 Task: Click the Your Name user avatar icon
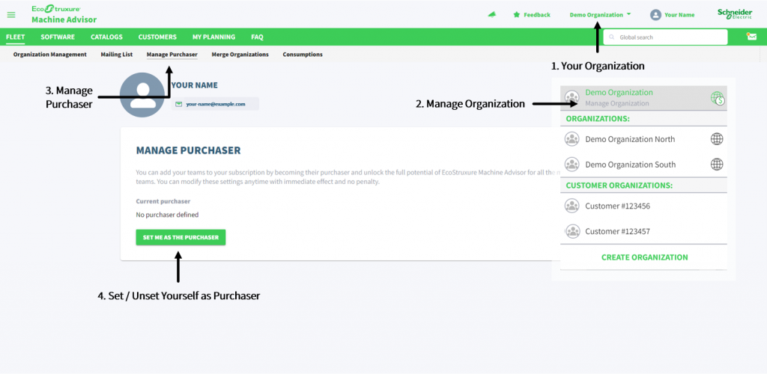[x=655, y=15]
